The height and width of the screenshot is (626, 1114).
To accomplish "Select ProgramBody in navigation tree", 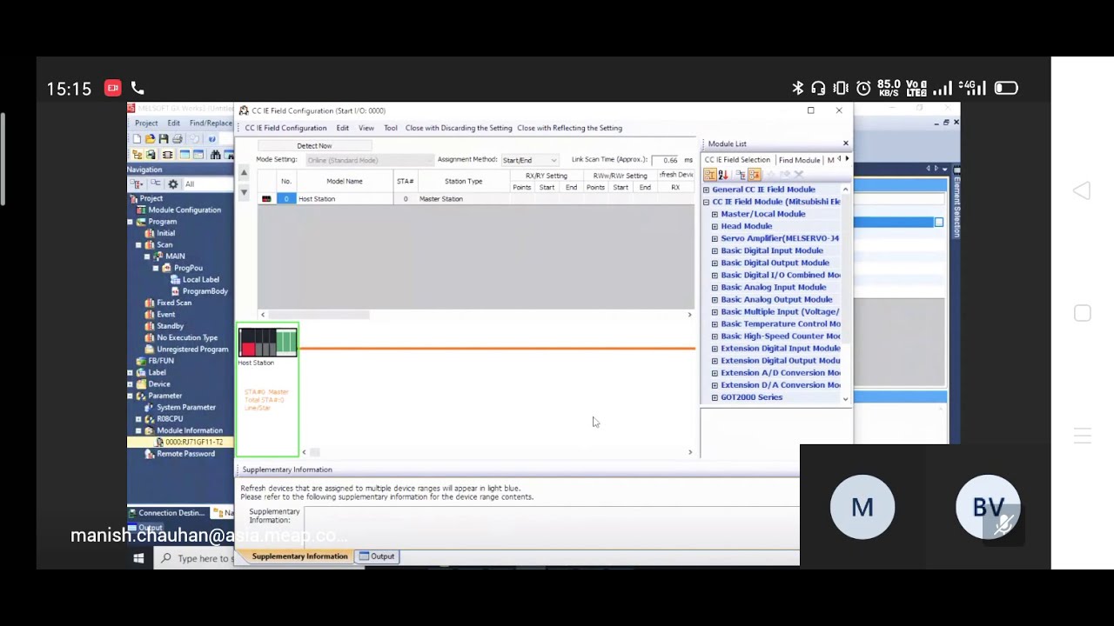I will [x=205, y=291].
